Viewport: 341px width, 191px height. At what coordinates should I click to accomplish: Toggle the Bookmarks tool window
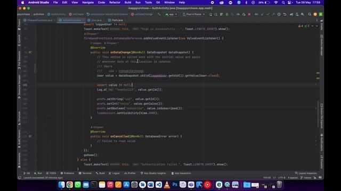(19, 160)
